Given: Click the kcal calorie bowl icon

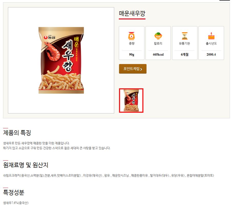Looking at the screenshot, I should (158, 36).
